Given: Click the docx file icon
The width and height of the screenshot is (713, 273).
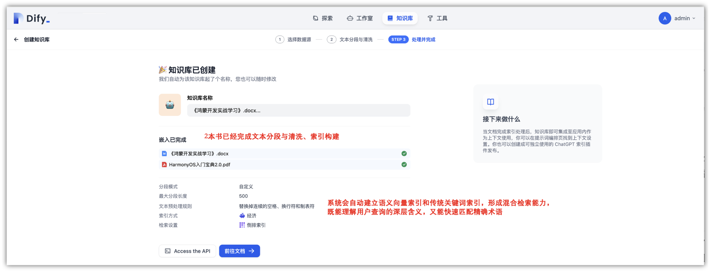Looking at the screenshot, I should (x=164, y=154).
